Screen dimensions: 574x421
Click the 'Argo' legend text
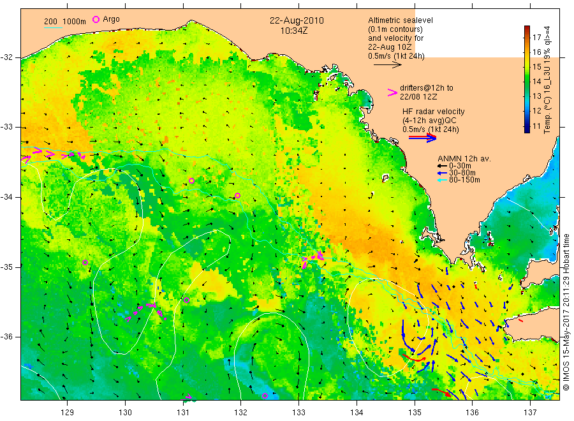[x=111, y=19]
